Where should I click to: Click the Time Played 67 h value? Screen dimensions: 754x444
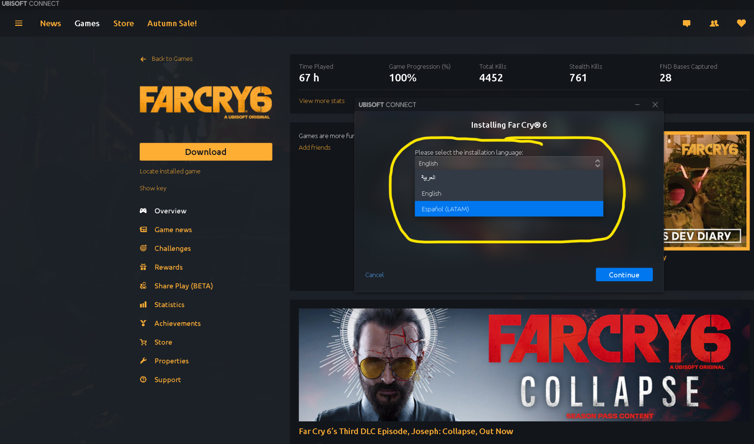click(309, 78)
